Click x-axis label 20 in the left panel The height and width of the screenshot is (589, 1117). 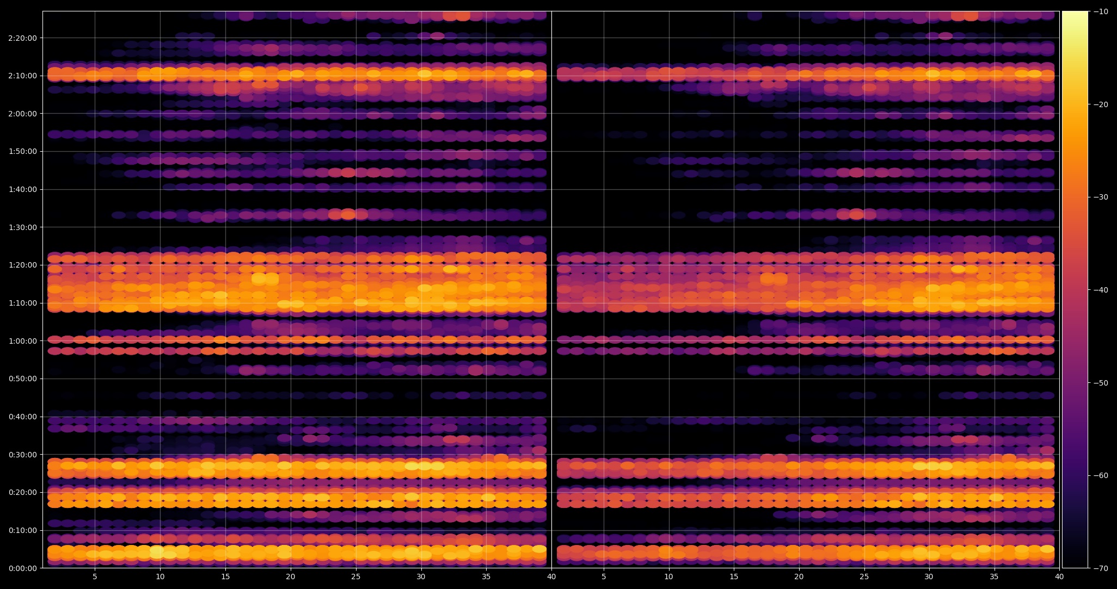click(x=290, y=576)
